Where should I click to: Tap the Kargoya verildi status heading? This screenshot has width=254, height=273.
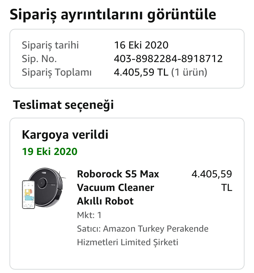(x=65, y=135)
